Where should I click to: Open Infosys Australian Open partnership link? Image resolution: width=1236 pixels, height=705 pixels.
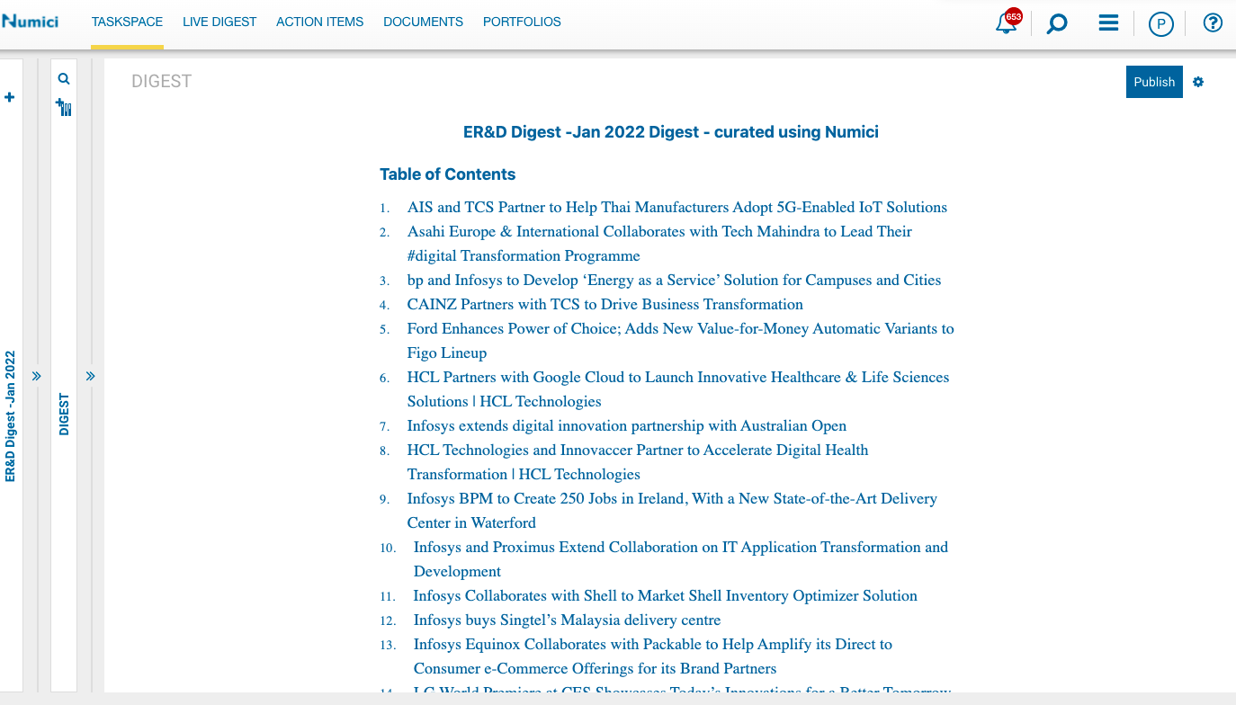tap(627, 425)
